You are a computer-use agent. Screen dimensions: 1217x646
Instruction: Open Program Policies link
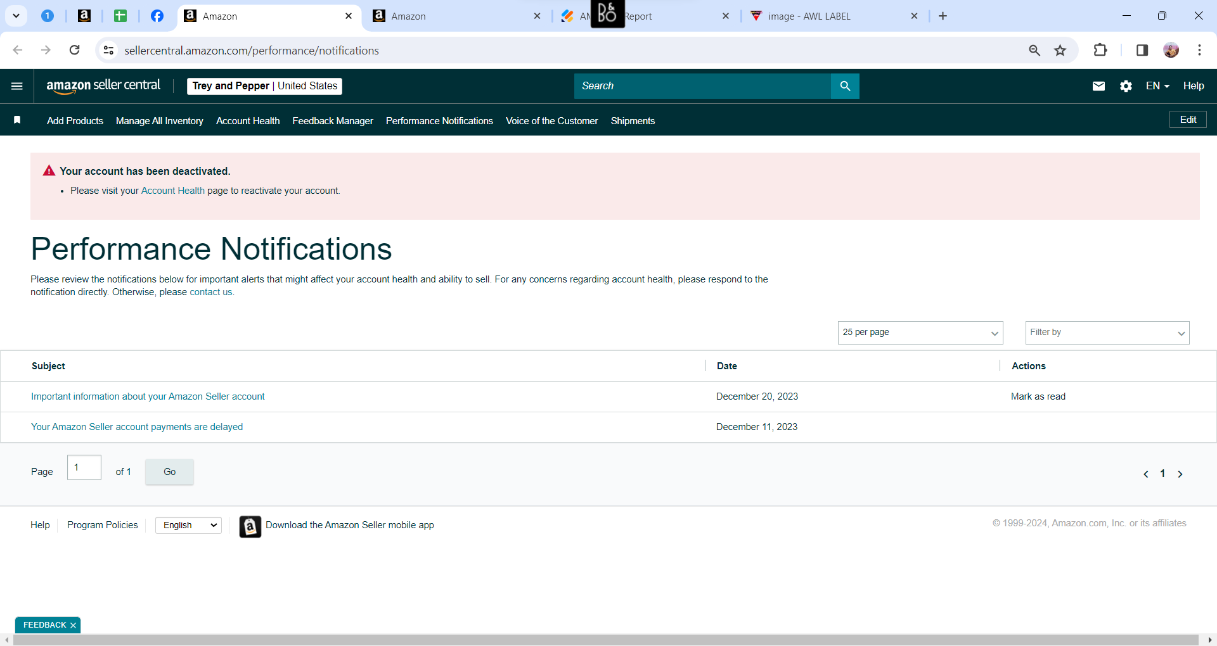coord(103,525)
